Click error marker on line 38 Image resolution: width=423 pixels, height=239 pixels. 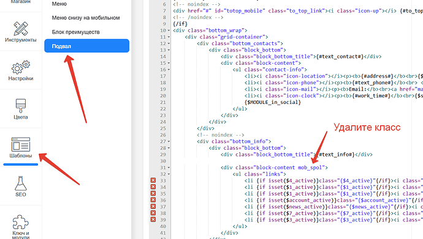(153, 213)
